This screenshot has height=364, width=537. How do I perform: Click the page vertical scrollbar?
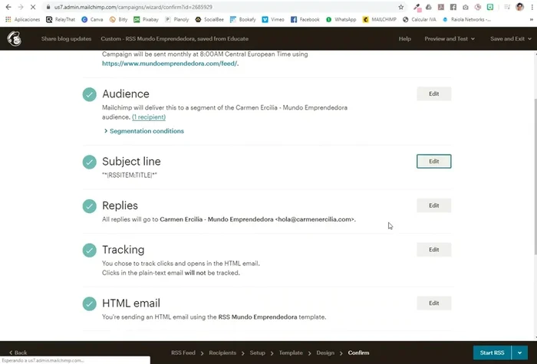point(534,176)
